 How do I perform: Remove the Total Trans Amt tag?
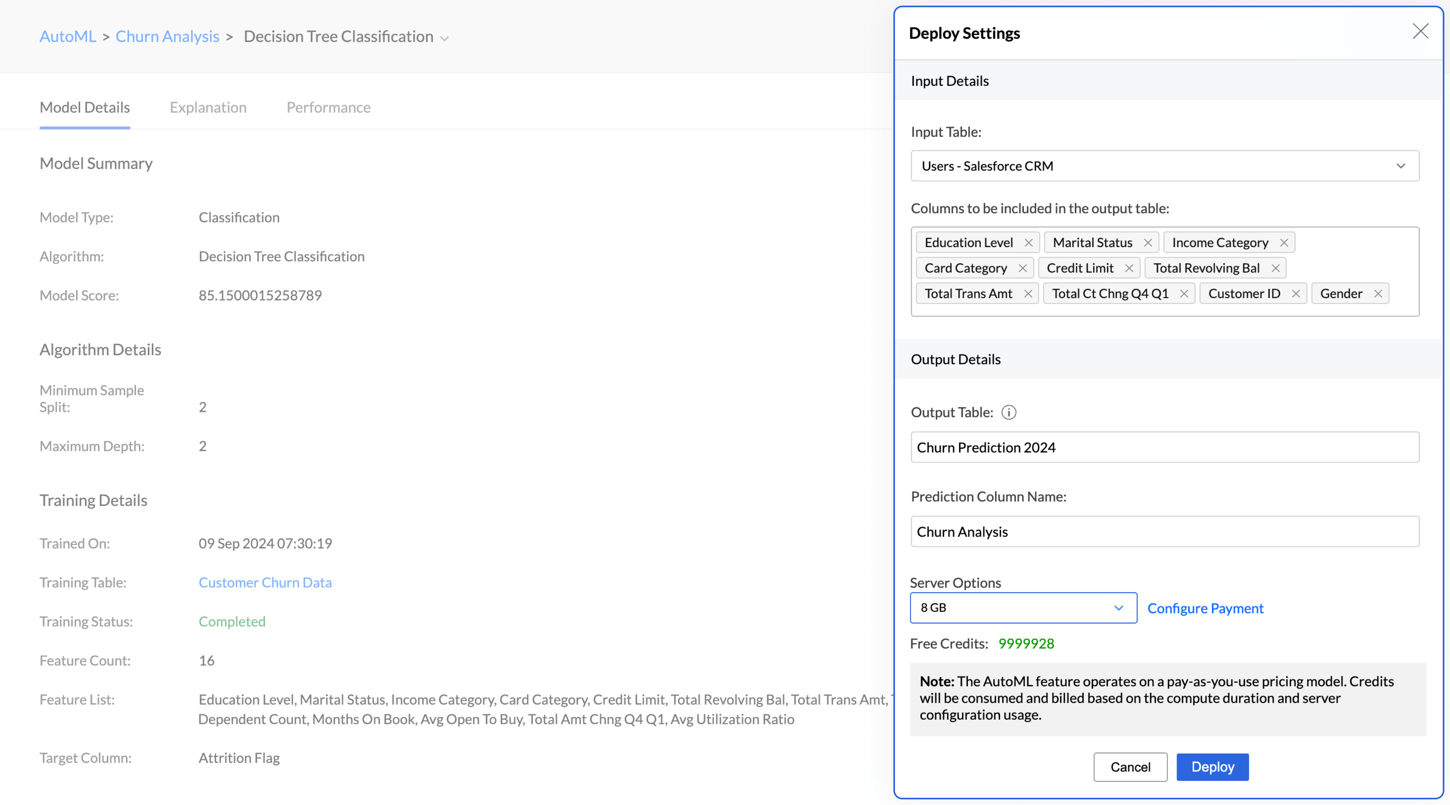1027,294
